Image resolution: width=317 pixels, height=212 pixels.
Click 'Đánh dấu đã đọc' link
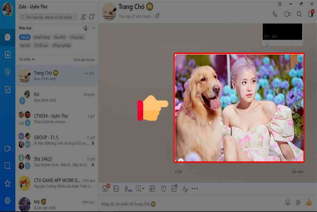tap(84, 60)
